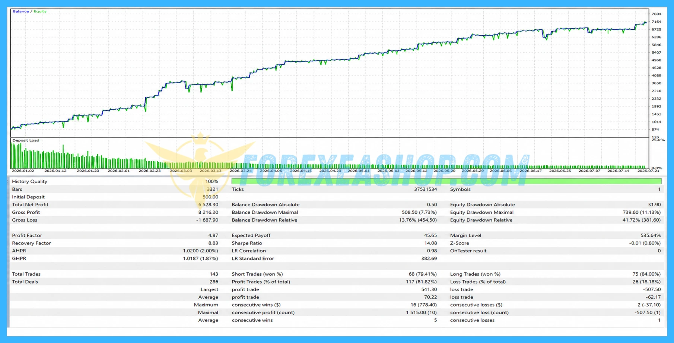Select the "2026.07.21" date axis label
674x343 pixels.
648,171
